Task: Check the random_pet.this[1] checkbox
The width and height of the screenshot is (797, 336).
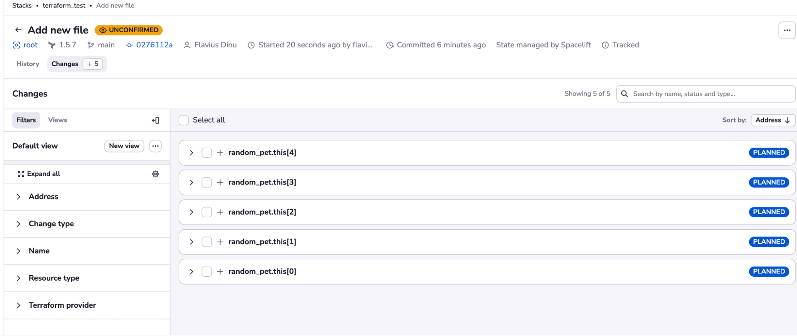Action: (207, 242)
